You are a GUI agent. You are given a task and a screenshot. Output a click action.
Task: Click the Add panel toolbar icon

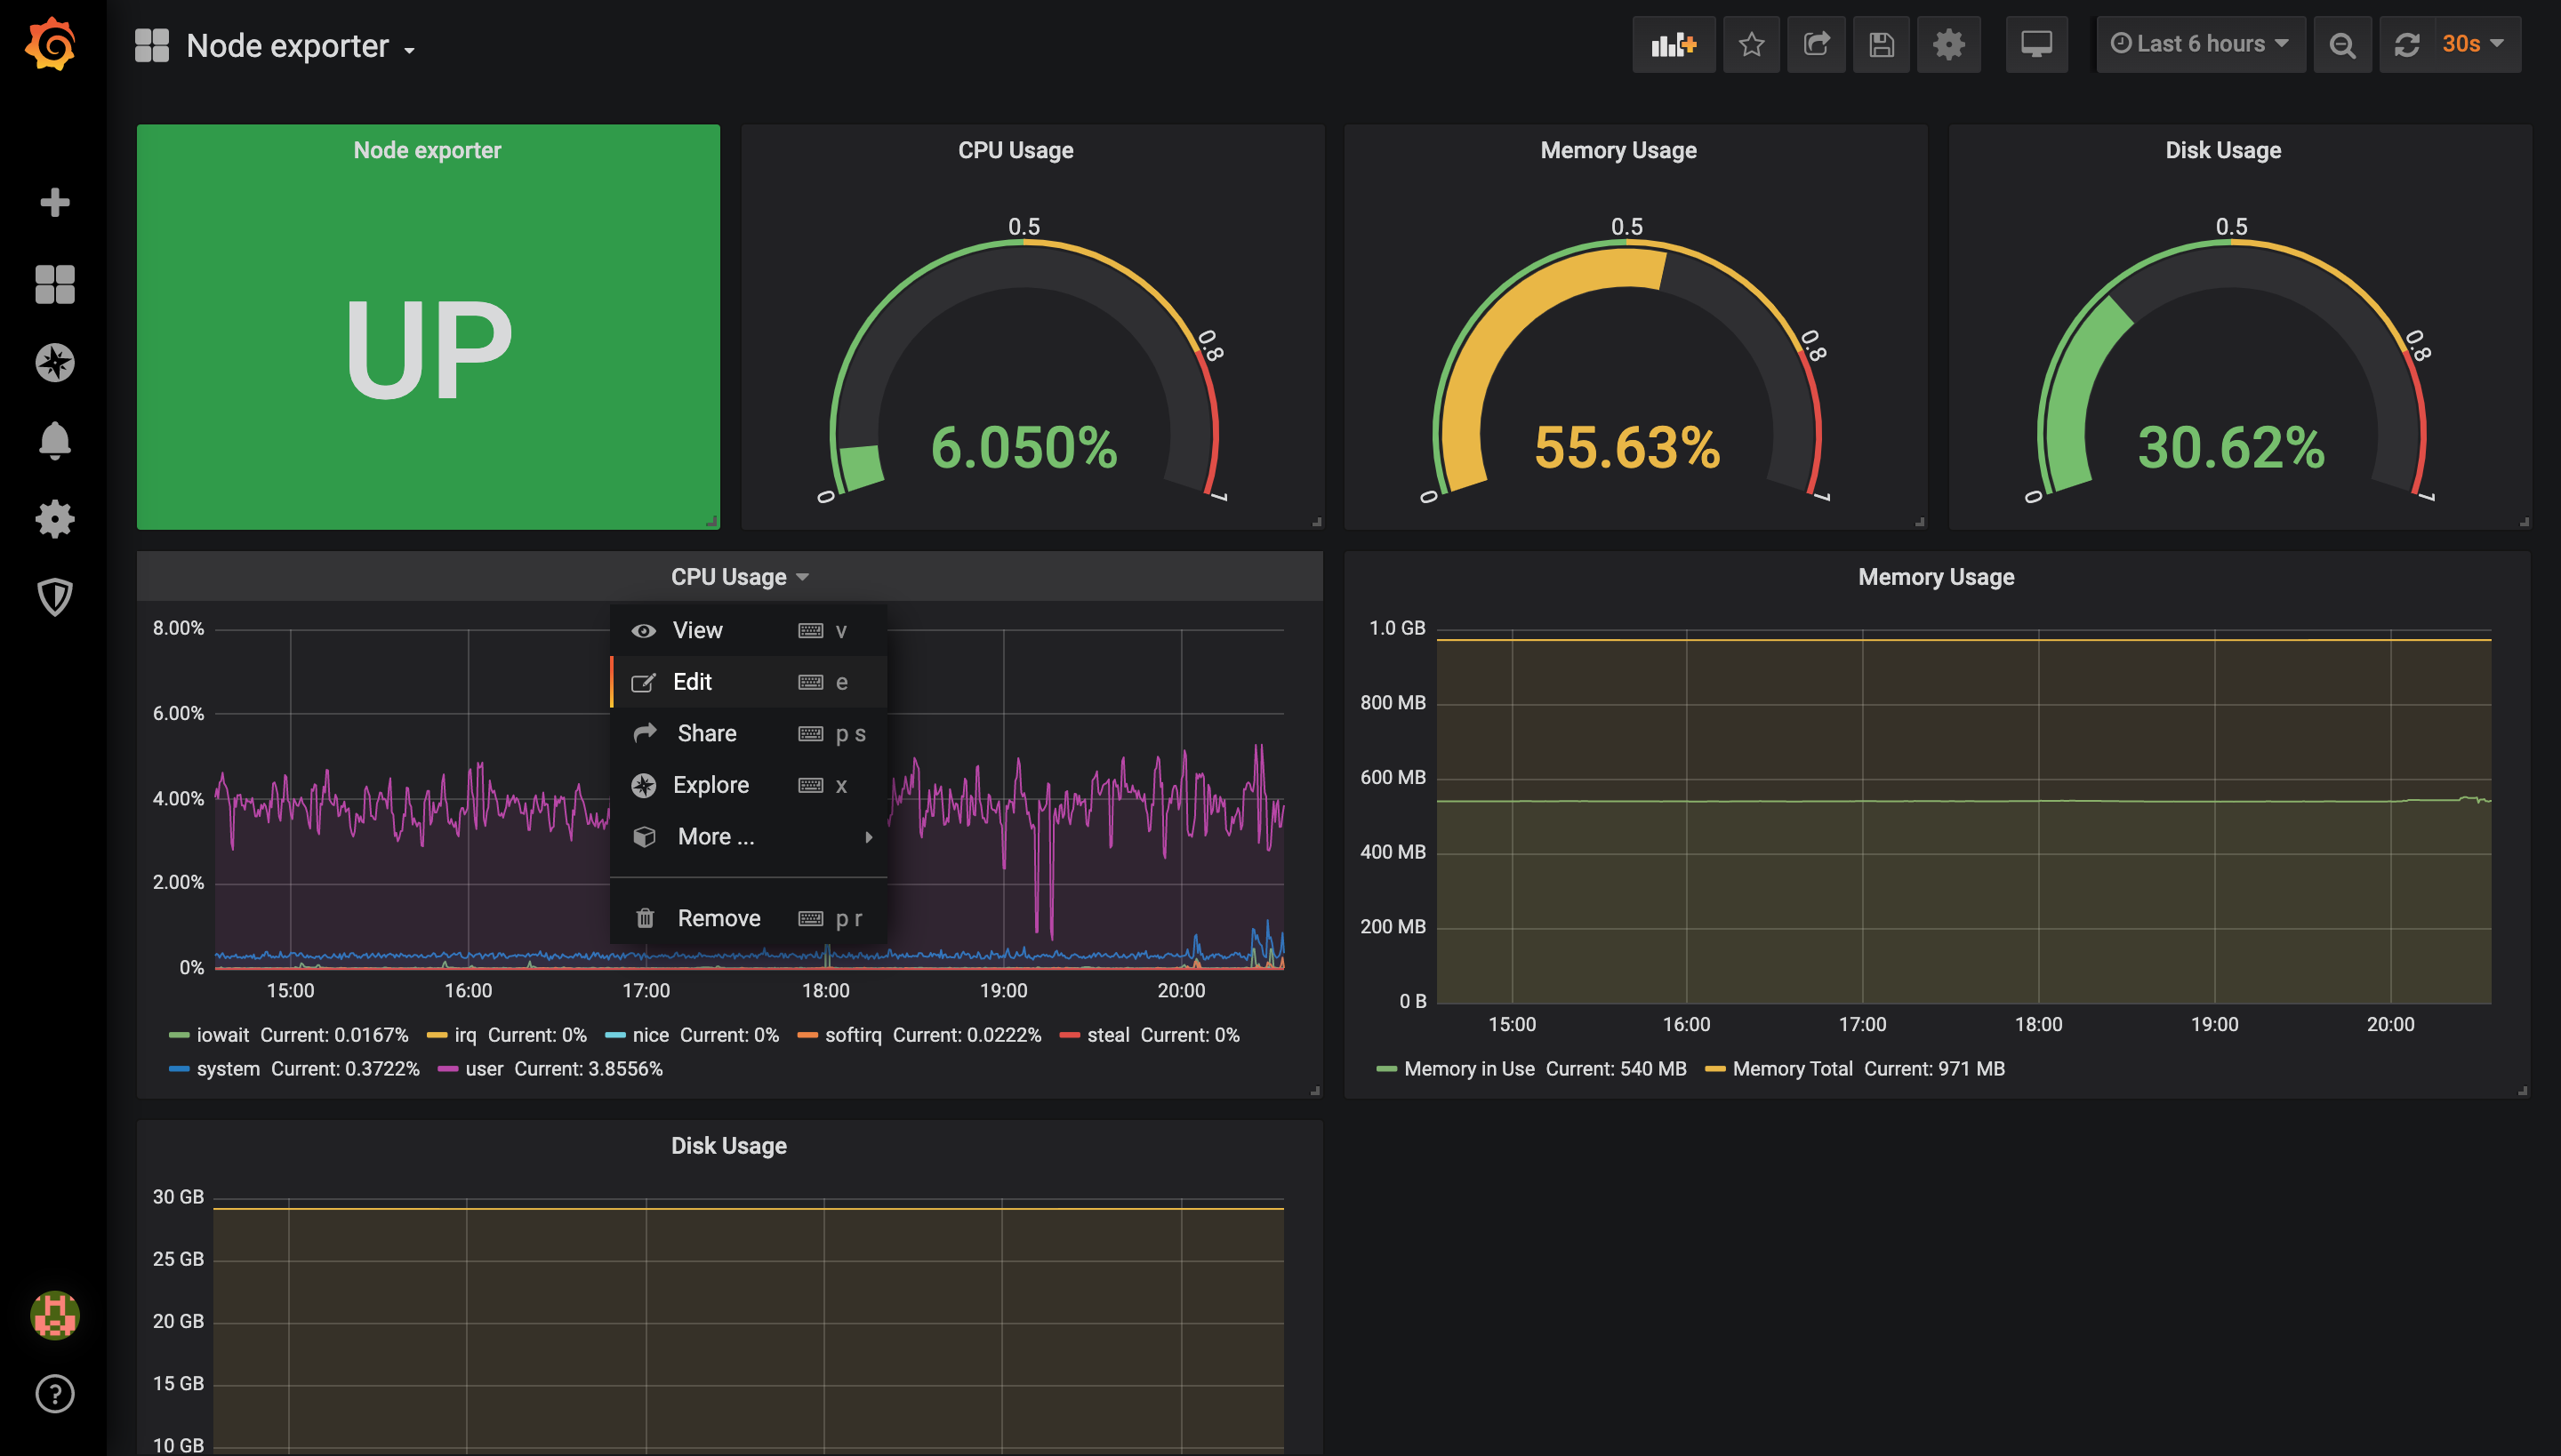pyautogui.click(x=1674, y=44)
